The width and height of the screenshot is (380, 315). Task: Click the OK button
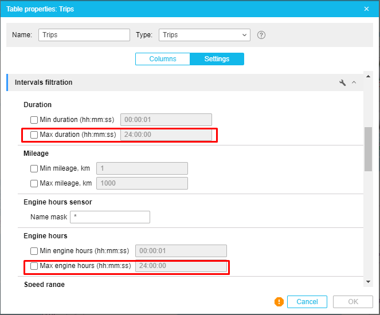[353, 302]
